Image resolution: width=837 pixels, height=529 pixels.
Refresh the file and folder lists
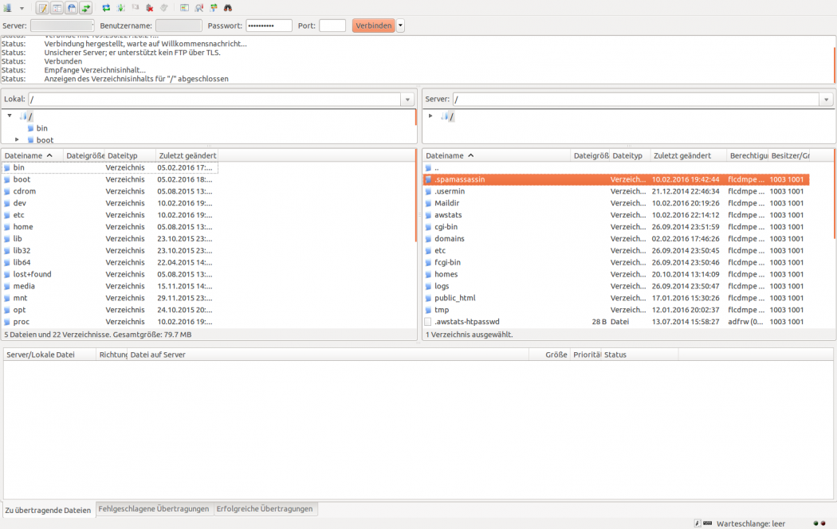[x=106, y=8]
